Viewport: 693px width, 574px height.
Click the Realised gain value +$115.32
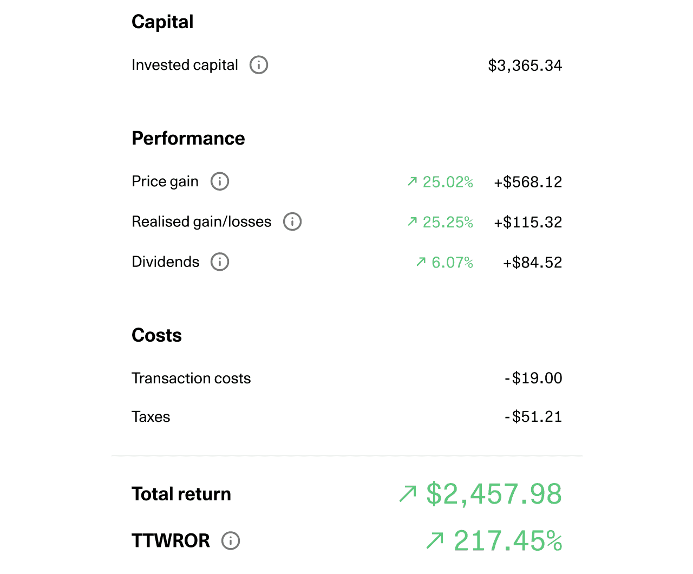tap(528, 222)
